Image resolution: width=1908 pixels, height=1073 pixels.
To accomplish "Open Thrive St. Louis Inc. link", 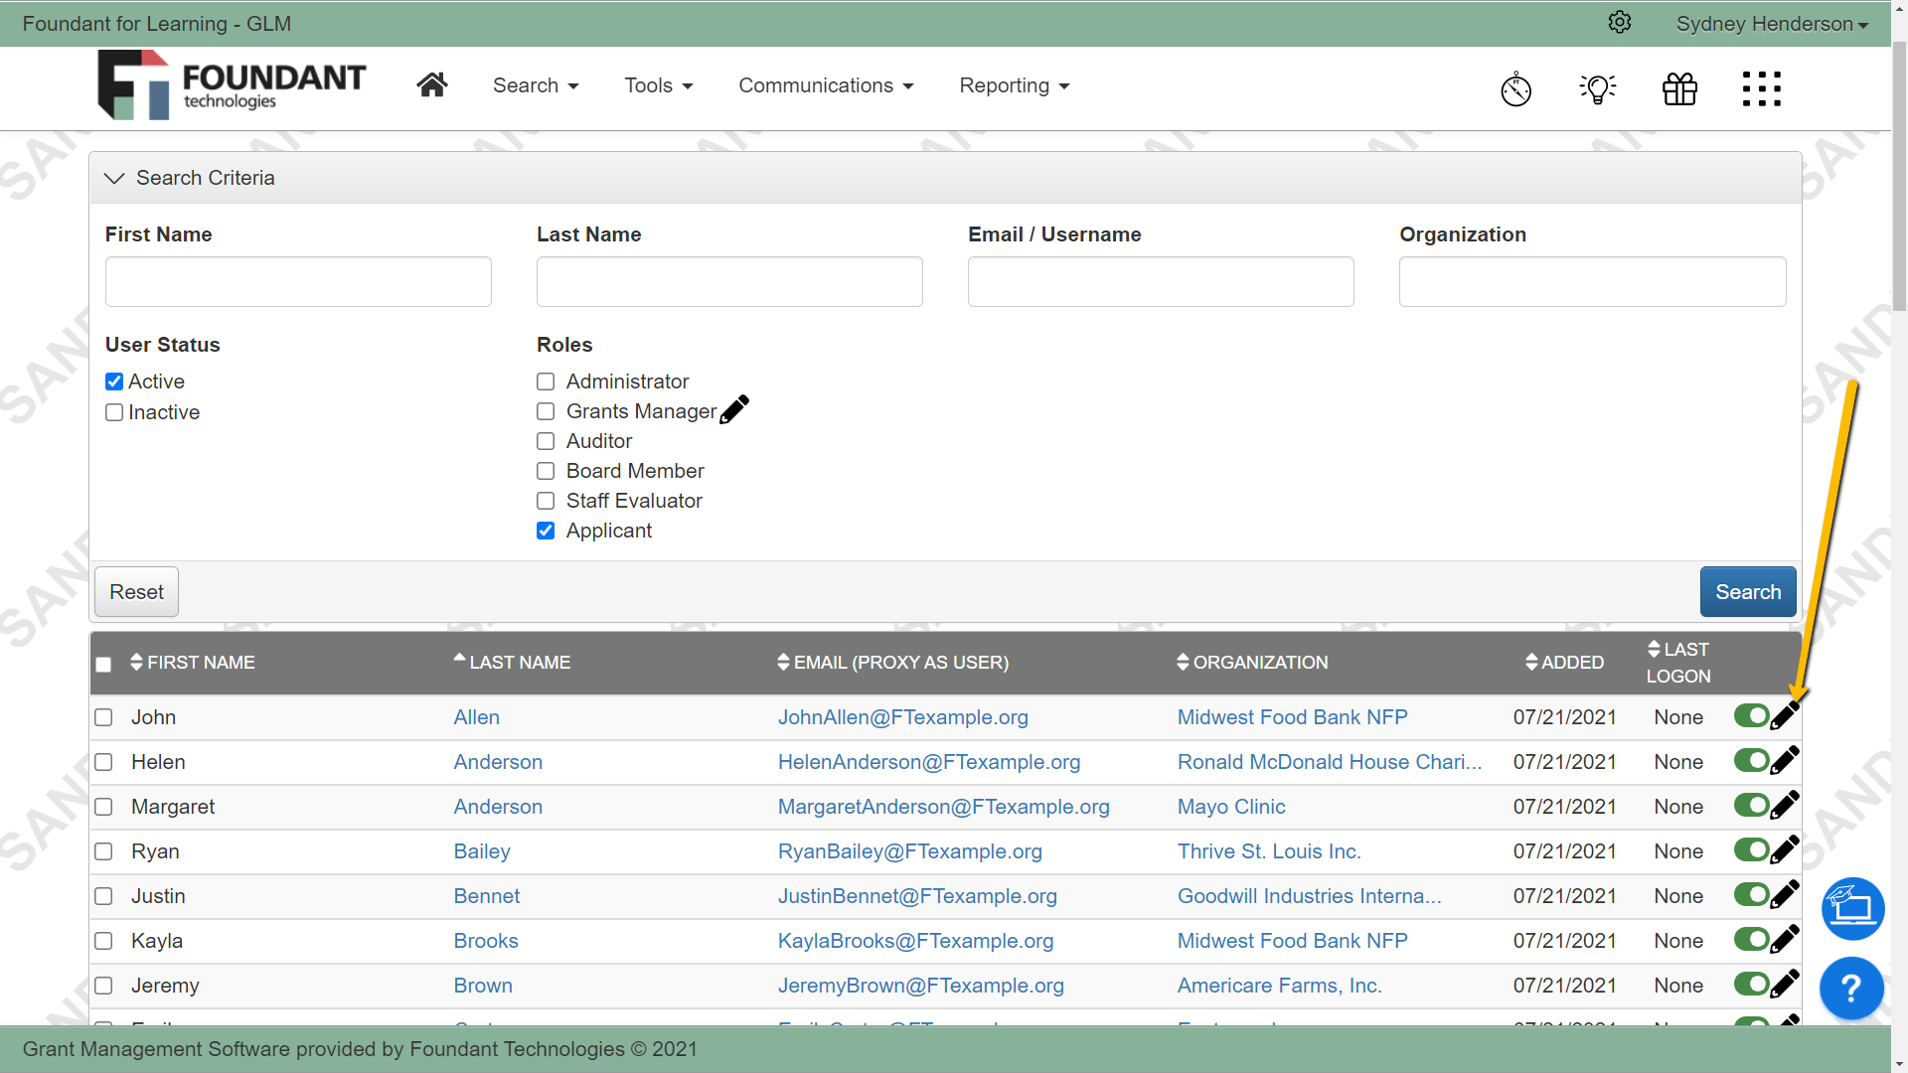I will tap(1269, 851).
